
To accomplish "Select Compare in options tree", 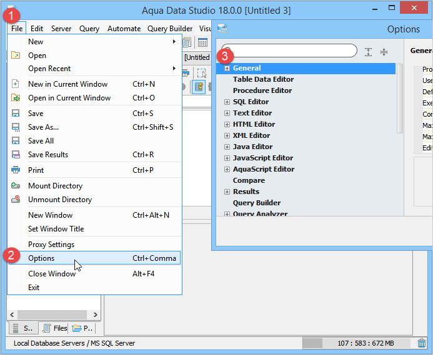I will 249,180.
